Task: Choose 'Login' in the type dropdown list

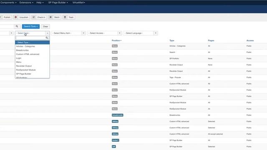Action: [33, 58]
